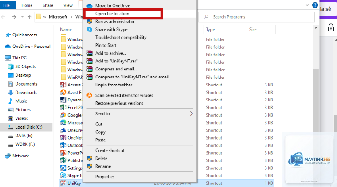Click the Microsoft breadcrumb in address bar
The height and width of the screenshot is (187, 337).
[58, 17]
